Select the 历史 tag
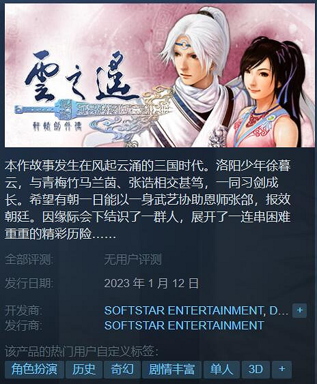The image size is (317, 384). pos(84,369)
